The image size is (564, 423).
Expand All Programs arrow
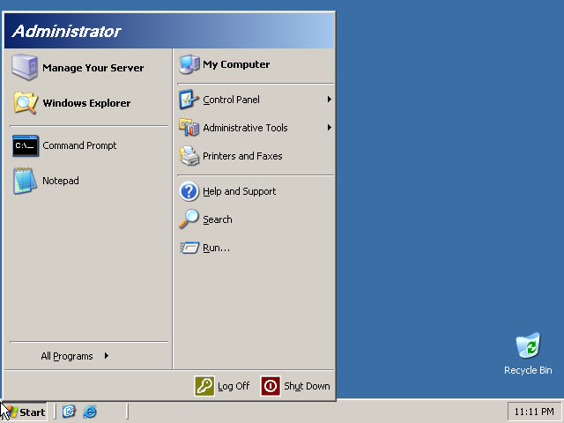pos(107,356)
